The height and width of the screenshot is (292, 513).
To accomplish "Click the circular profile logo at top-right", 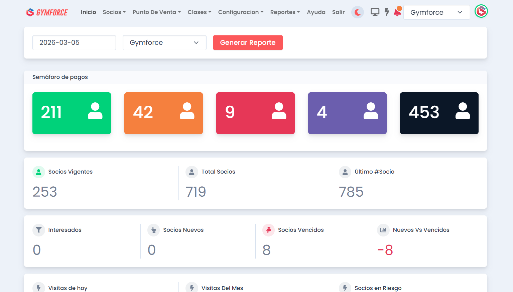I will click(x=481, y=11).
